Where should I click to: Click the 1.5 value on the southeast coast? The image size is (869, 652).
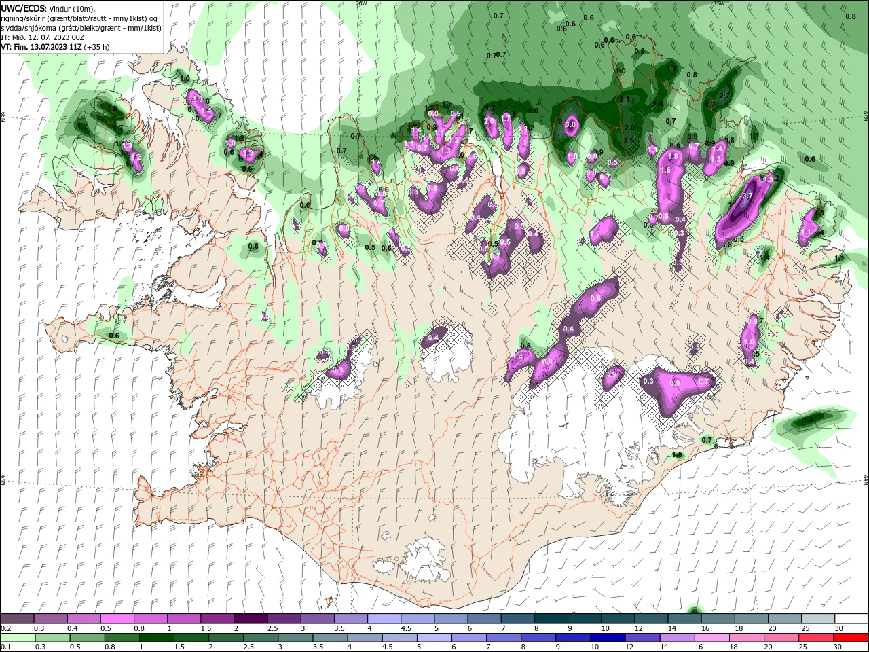677,455
